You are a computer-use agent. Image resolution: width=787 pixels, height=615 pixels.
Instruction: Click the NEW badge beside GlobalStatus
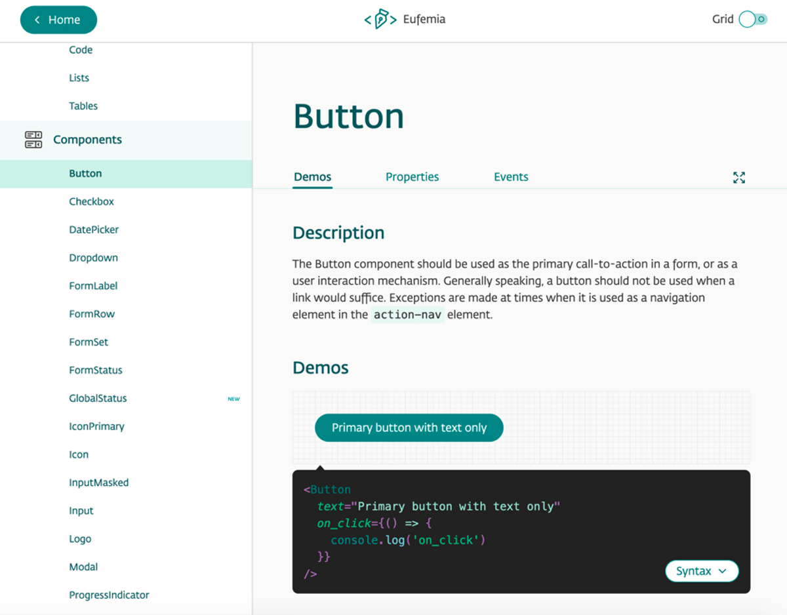click(x=233, y=399)
